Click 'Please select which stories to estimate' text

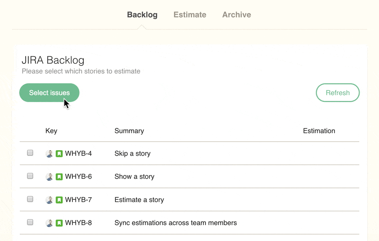(81, 71)
